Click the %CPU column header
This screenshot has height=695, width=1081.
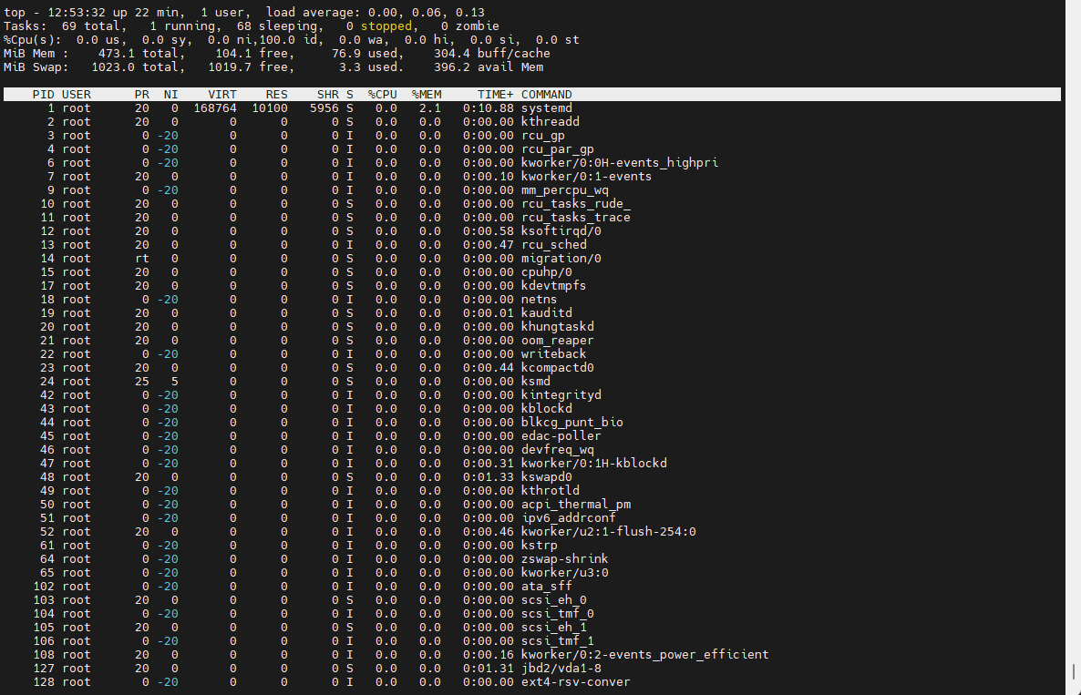pyautogui.click(x=382, y=95)
